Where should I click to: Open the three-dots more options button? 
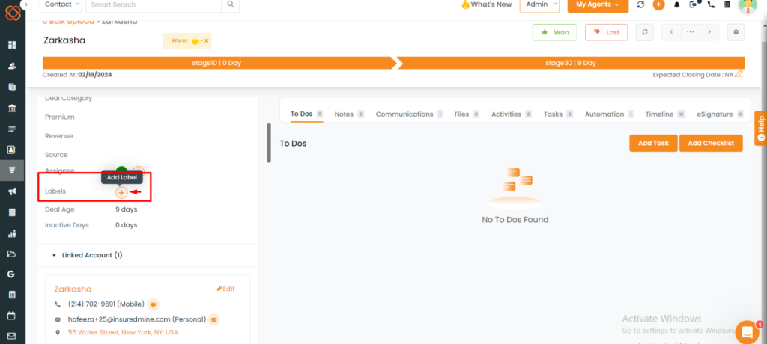click(x=690, y=32)
